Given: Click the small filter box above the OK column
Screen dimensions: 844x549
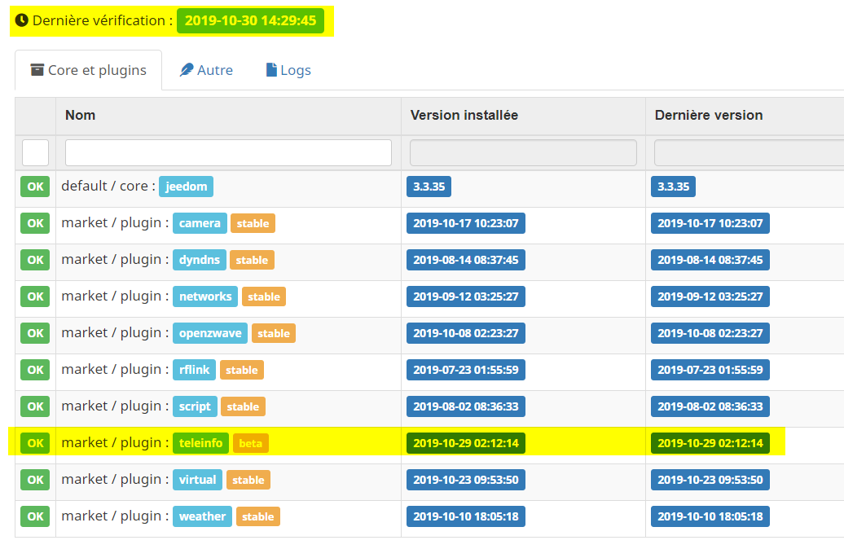Looking at the screenshot, I should (x=36, y=153).
